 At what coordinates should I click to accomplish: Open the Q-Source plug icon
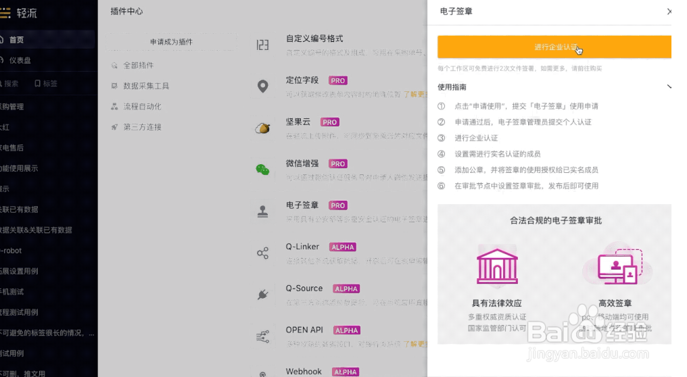click(x=262, y=295)
